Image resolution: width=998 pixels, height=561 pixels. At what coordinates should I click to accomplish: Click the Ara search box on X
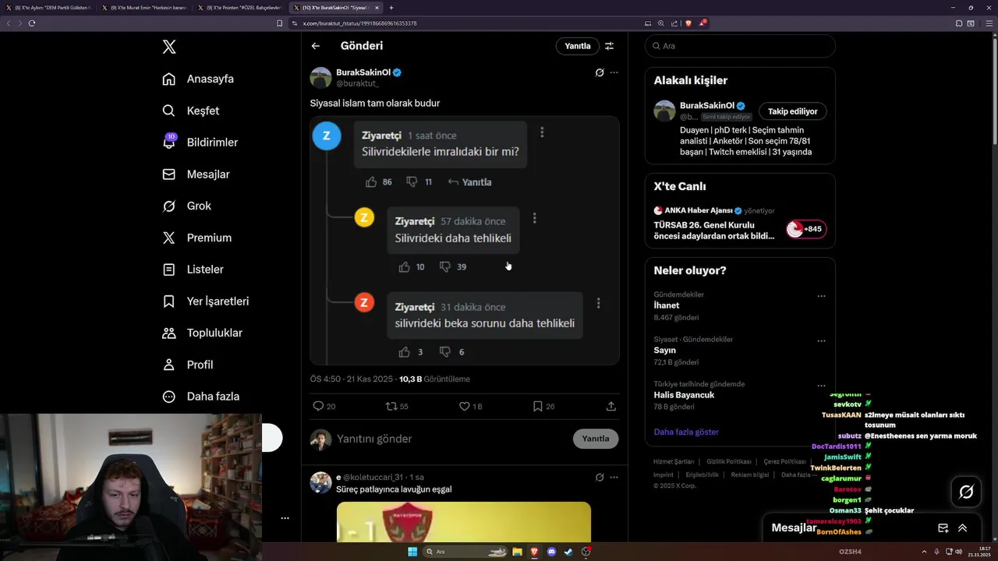pyautogui.click(x=740, y=46)
